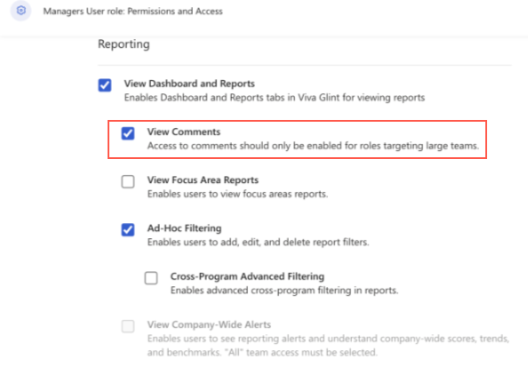The height and width of the screenshot is (382, 528).
Task: Click the company-wide scores and benchmarks description
Action: pos(328,346)
